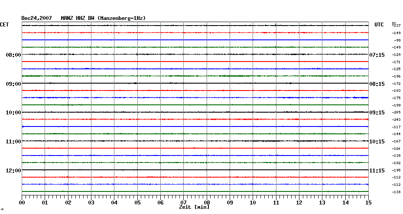The width and height of the screenshot is (403, 214).
Task: Click the 09:15 UTC time label
Action: point(377,113)
